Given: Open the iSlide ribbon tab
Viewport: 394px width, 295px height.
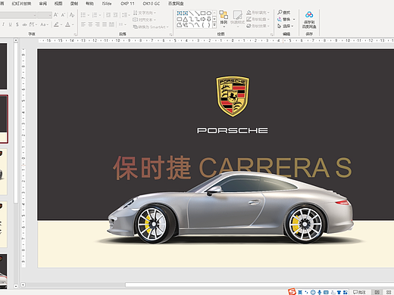Looking at the screenshot, I should (x=107, y=4).
